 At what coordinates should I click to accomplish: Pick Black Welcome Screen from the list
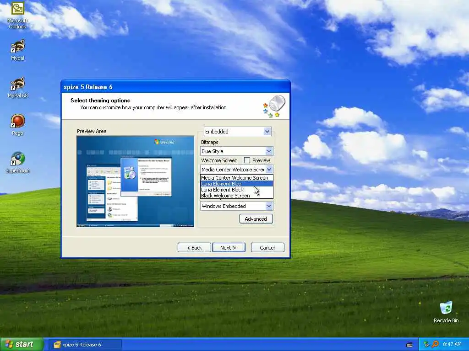click(x=237, y=196)
